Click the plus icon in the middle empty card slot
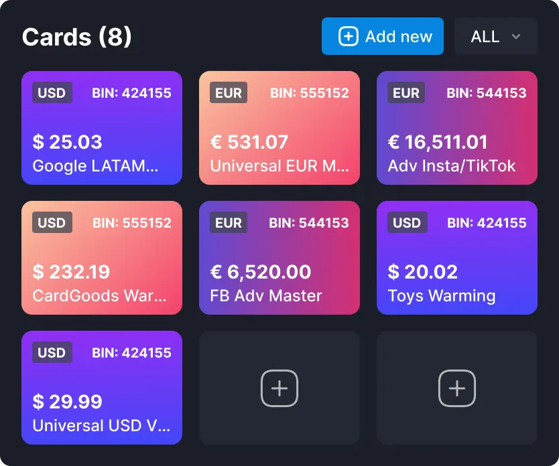This screenshot has height=466, width=559. pyautogui.click(x=279, y=388)
